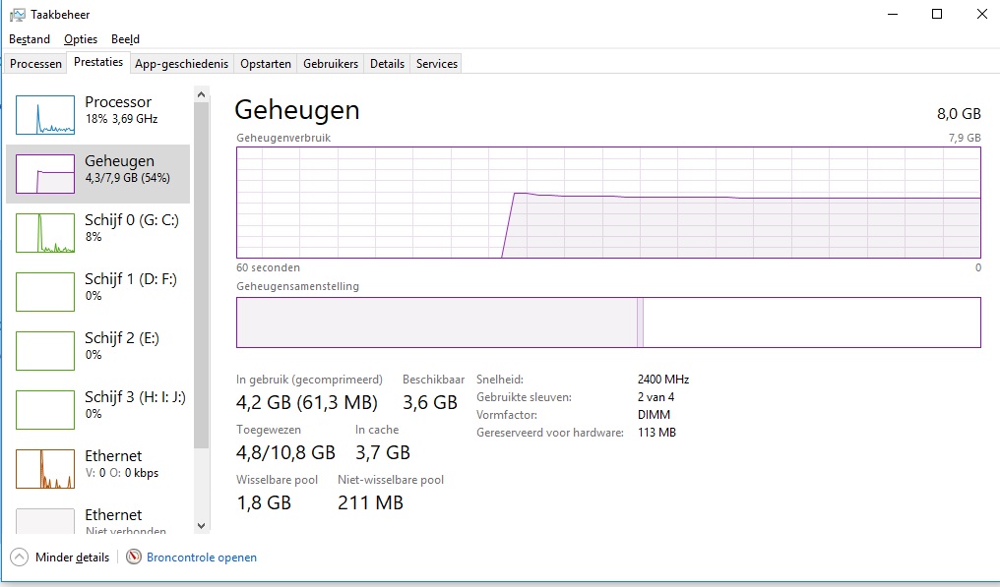
Task: Open the Beeld menu
Action: [125, 39]
